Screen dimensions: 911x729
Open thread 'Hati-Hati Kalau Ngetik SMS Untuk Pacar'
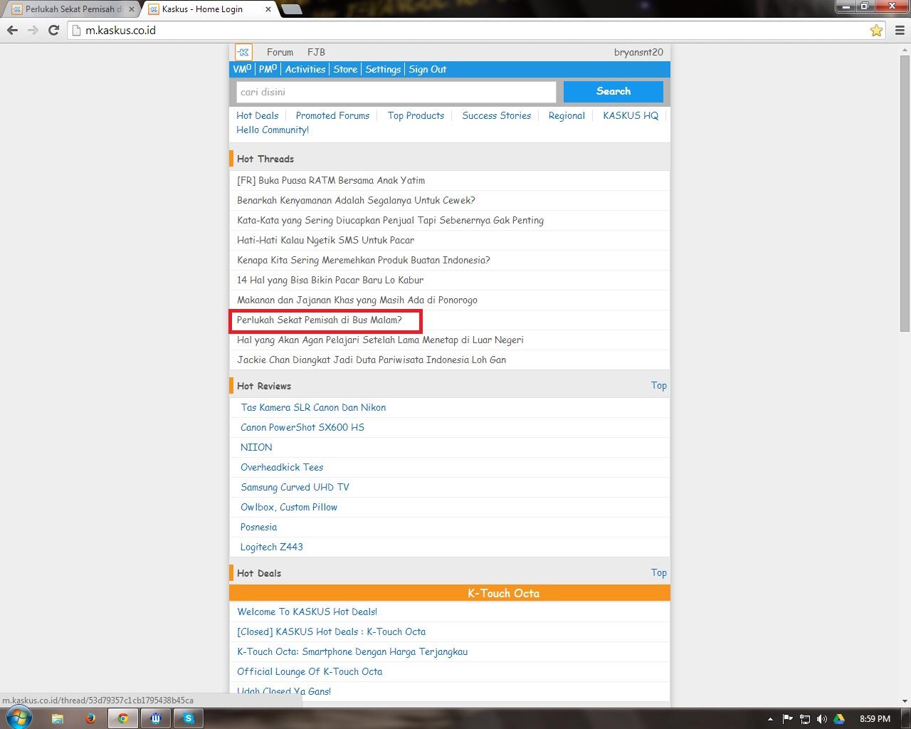325,240
